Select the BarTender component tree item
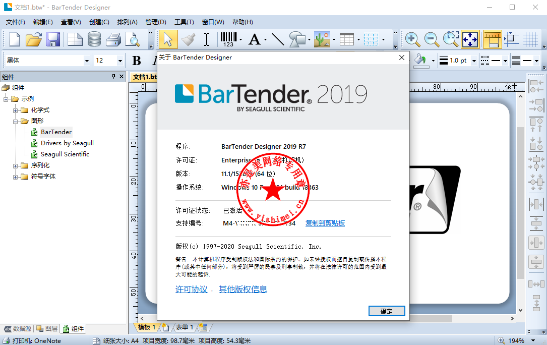547x345 pixels. [x=56, y=132]
